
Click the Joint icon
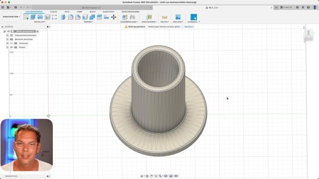click(133, 17)
